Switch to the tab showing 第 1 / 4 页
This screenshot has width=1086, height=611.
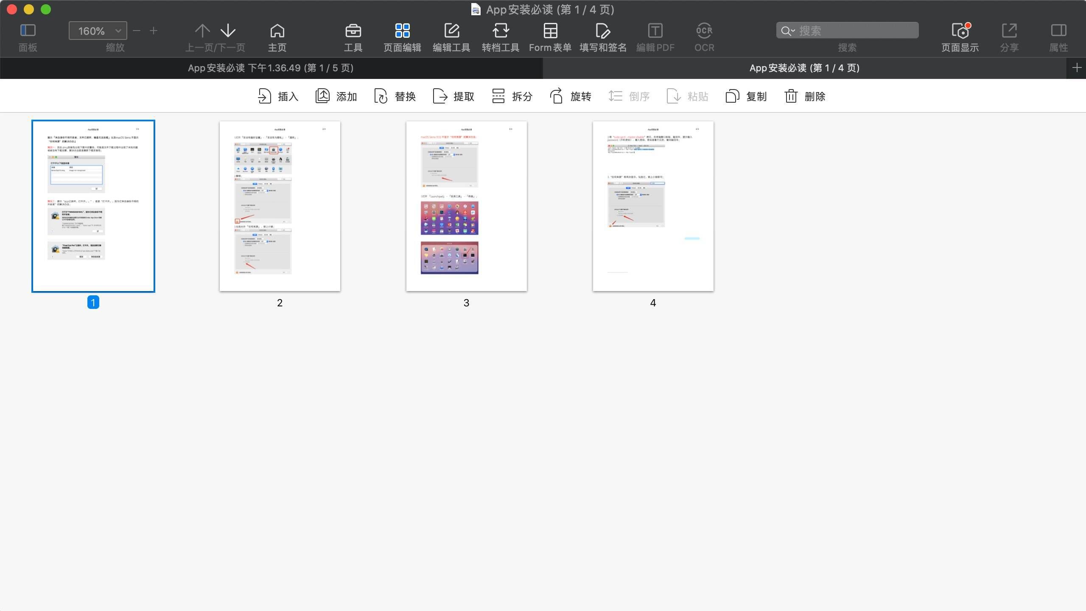pyautogui.click(x=804, y=68)
